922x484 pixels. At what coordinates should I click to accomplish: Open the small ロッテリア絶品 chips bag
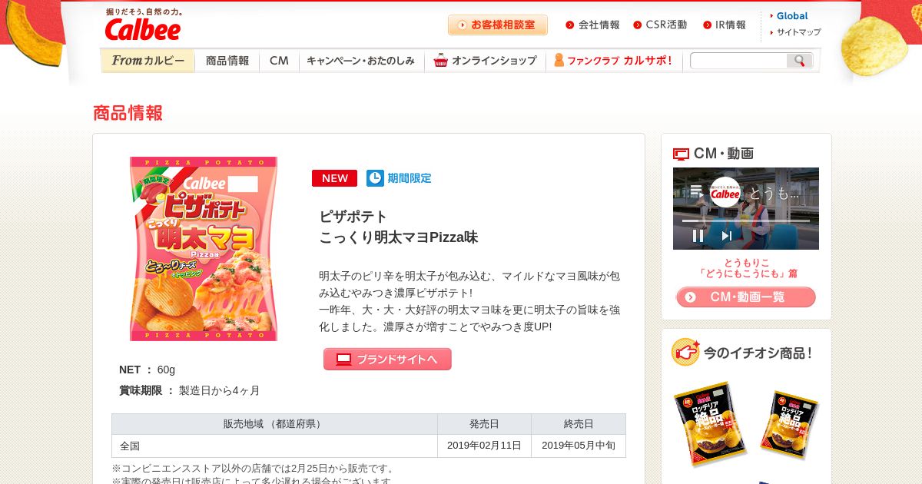(789, 425)
